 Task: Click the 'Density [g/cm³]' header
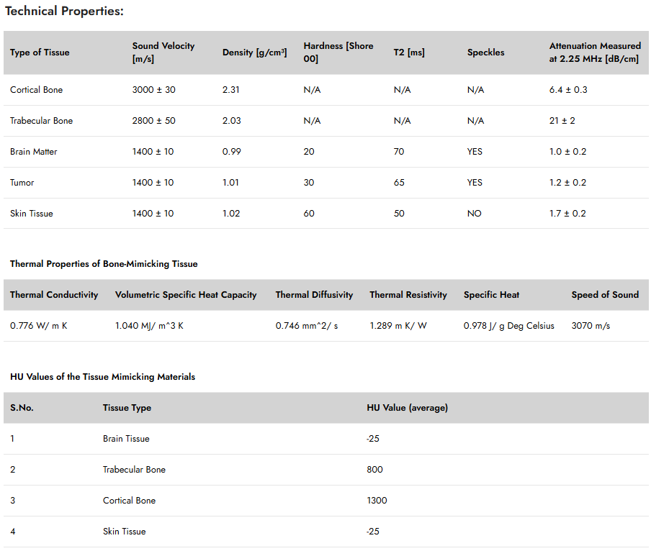(x=254, y=53)
